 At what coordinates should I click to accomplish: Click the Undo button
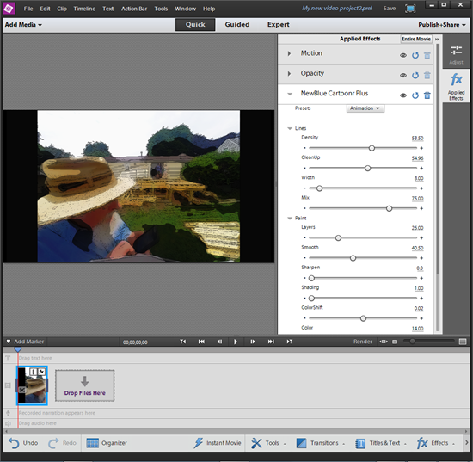pyautogui.click(x=23, y=443)
